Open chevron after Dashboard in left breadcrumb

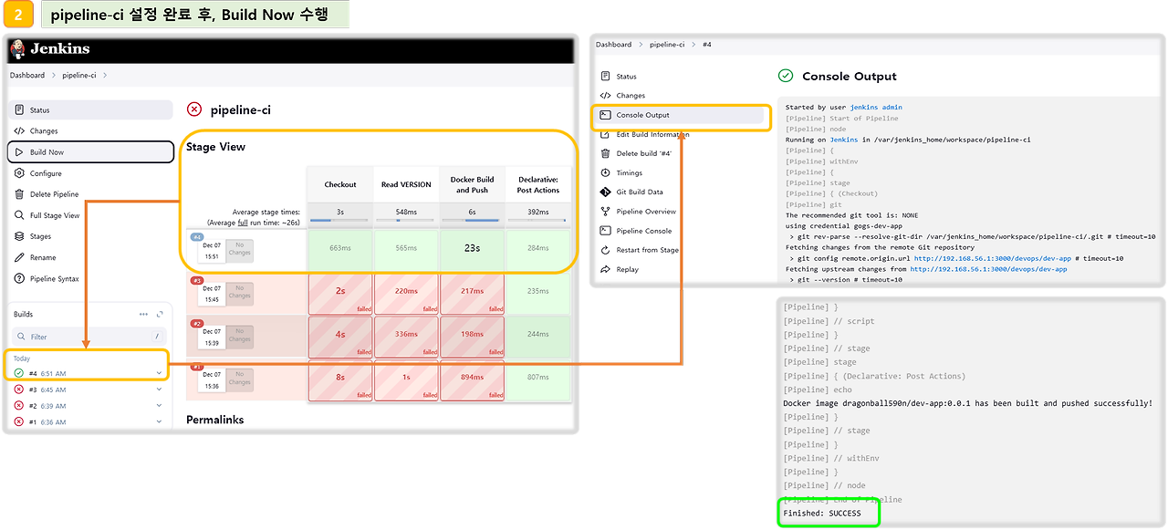53,76
